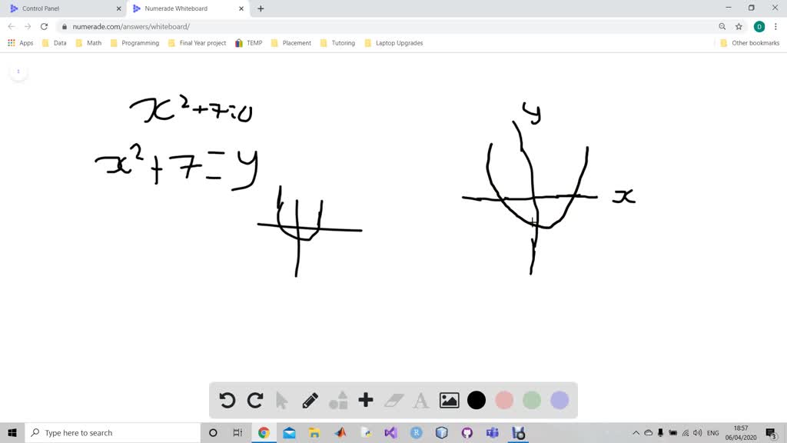Open the Text tool
The width and height of the screenshot is (787, 443).
(420, 400)
